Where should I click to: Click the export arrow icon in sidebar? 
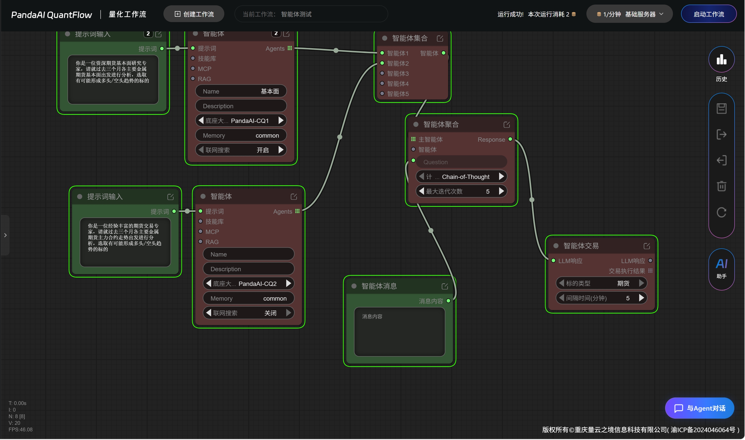click(721, 134)
